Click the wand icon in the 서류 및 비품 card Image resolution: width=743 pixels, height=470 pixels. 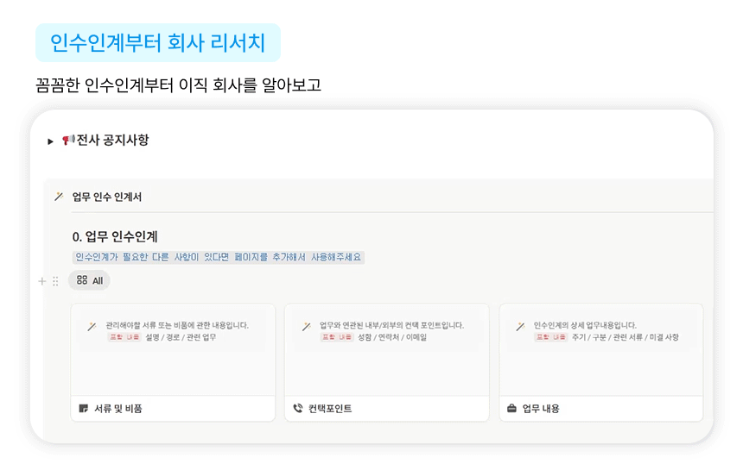click(91, 327)
